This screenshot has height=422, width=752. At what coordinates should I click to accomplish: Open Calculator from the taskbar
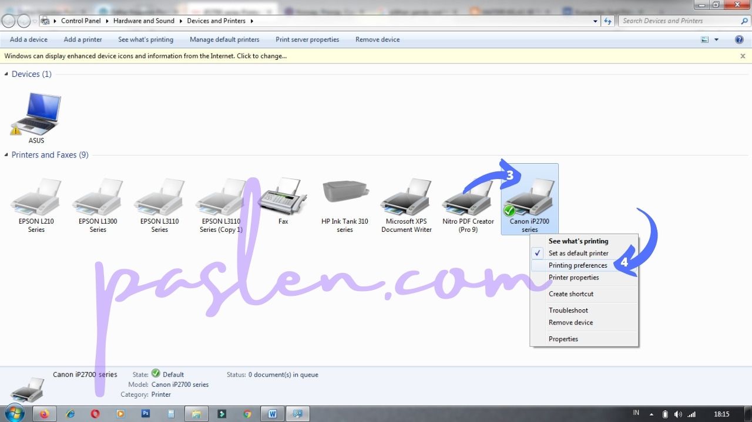pyautogui.click(x=171, y=414)
